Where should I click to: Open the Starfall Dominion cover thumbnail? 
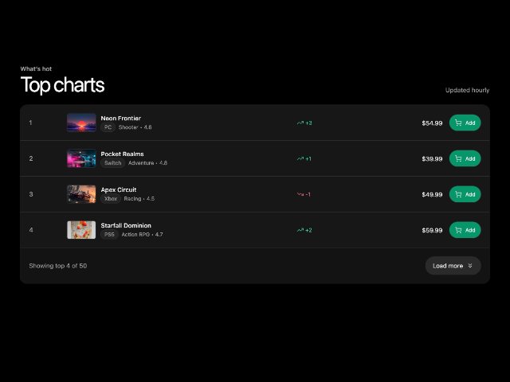pyautogui.click(x=81, y=230)
